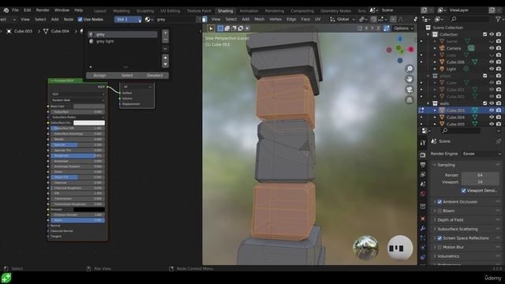Disable the Ambient Occlusion checkbox
505x284 pixels.
(440, 202)
